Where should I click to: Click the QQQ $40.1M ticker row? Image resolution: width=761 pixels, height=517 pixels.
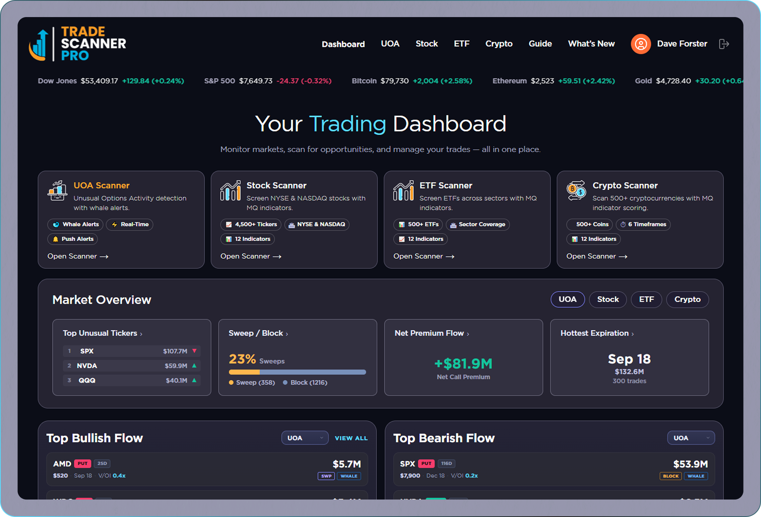(x=132, y=380)
